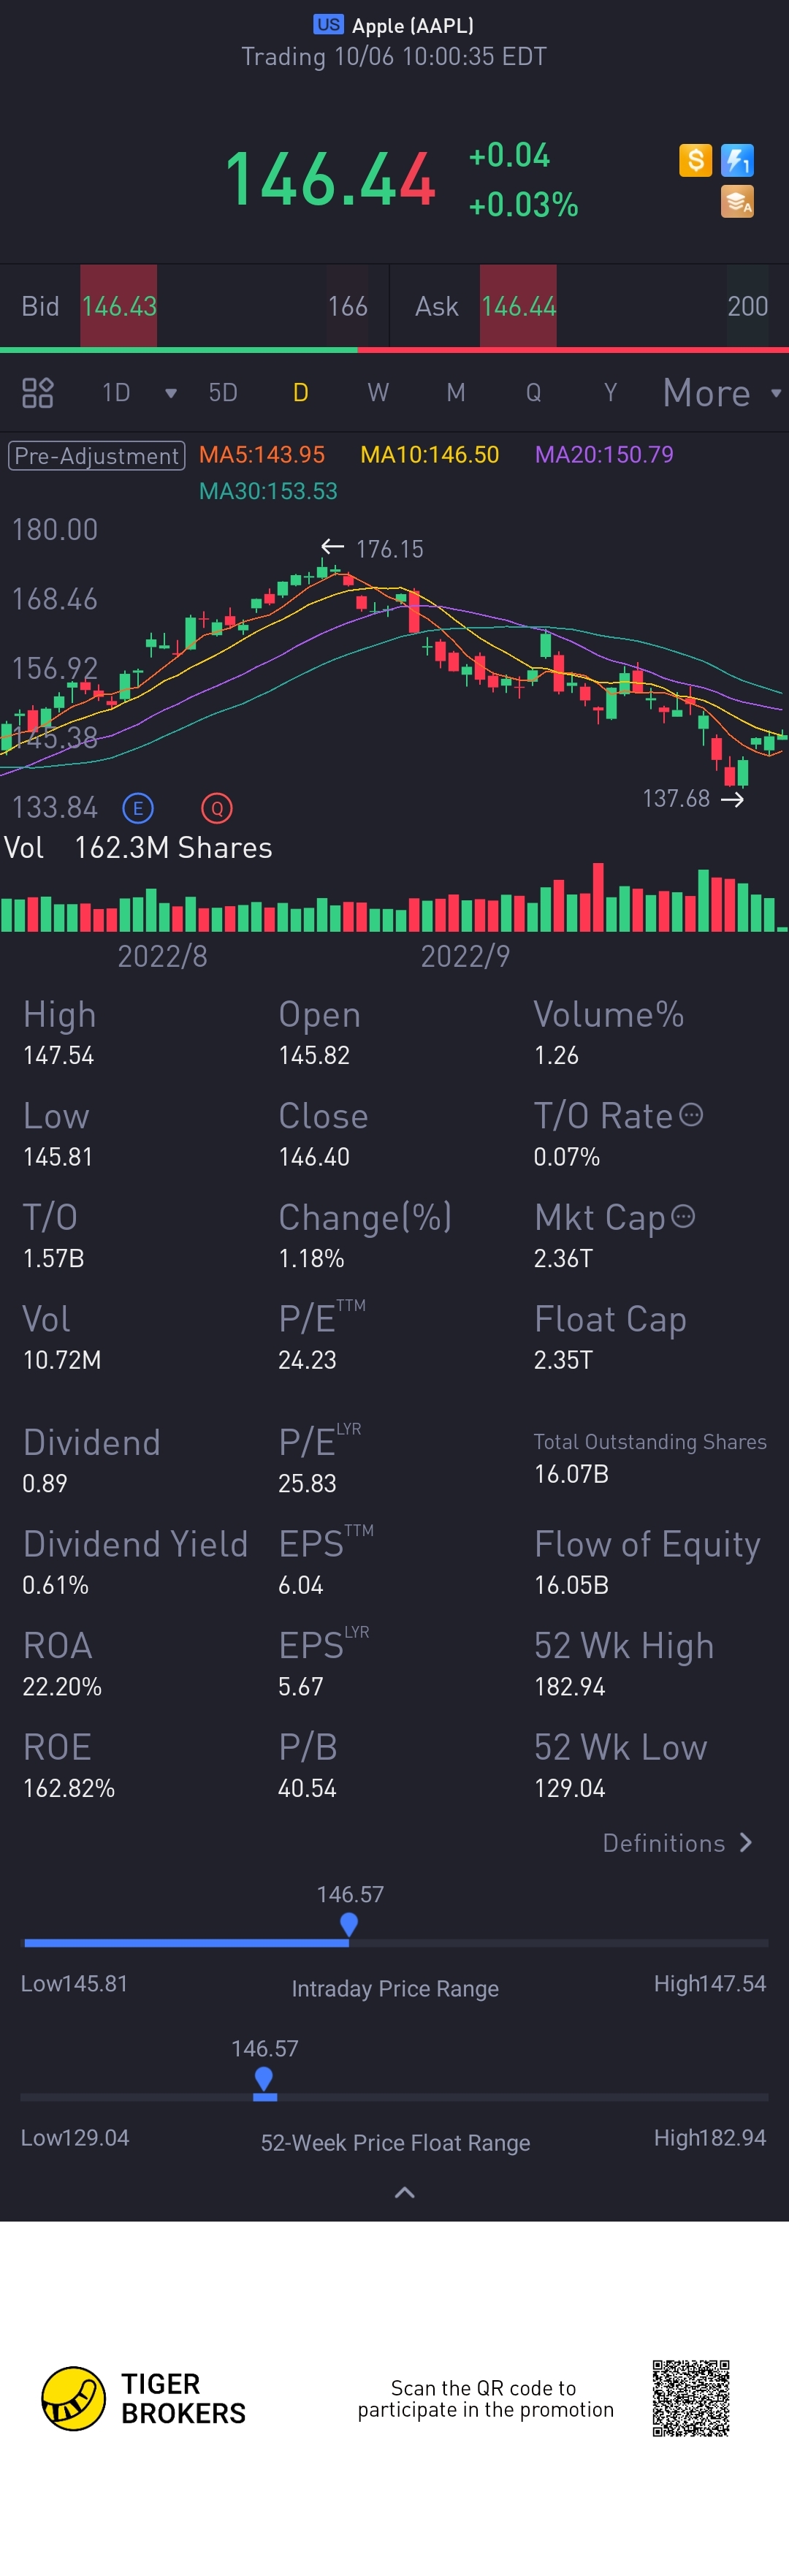This screenshot has width=789, height=2576.
Task: Open the chart layout grid icon
Action: [38, 393]
